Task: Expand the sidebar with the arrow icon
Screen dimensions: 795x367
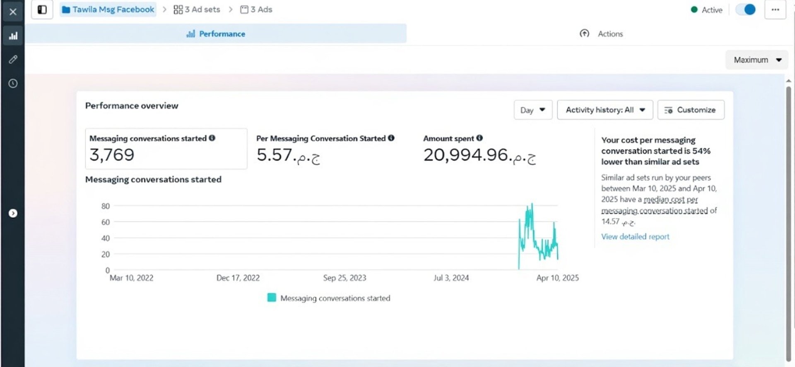Action: pyautogui.click(x=13, y=213)
